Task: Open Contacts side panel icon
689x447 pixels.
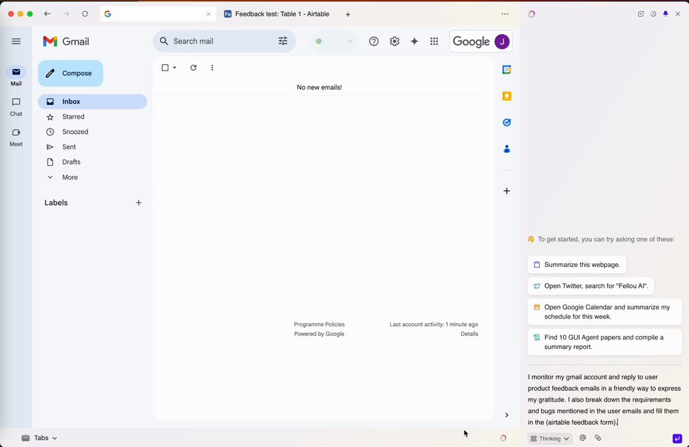Action: coord(507,149)
